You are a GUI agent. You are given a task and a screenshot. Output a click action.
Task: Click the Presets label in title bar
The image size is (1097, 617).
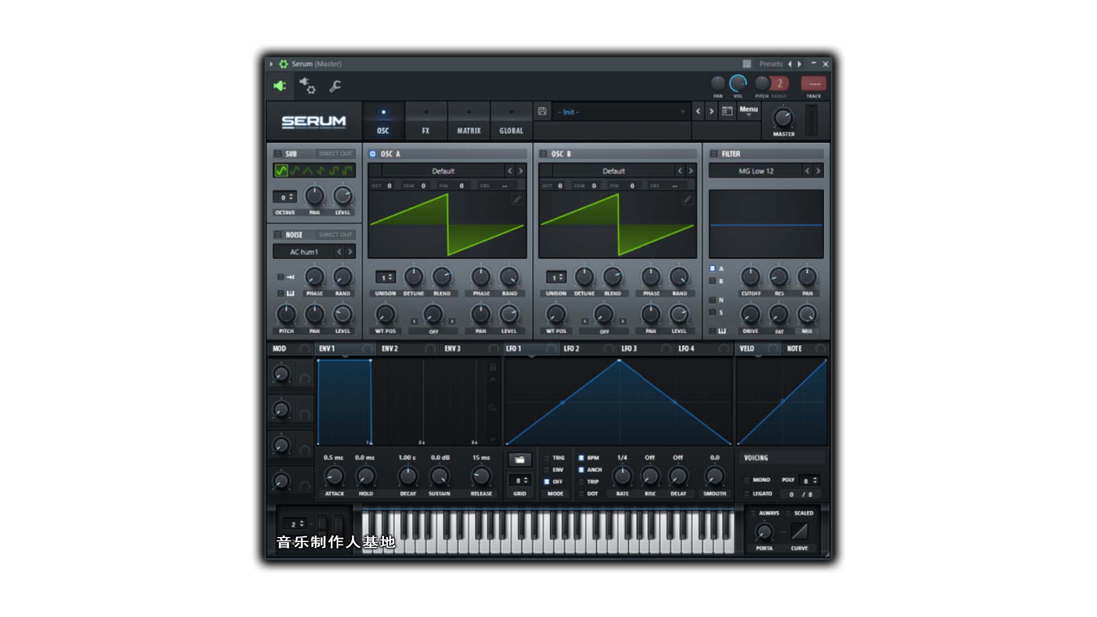771,64
